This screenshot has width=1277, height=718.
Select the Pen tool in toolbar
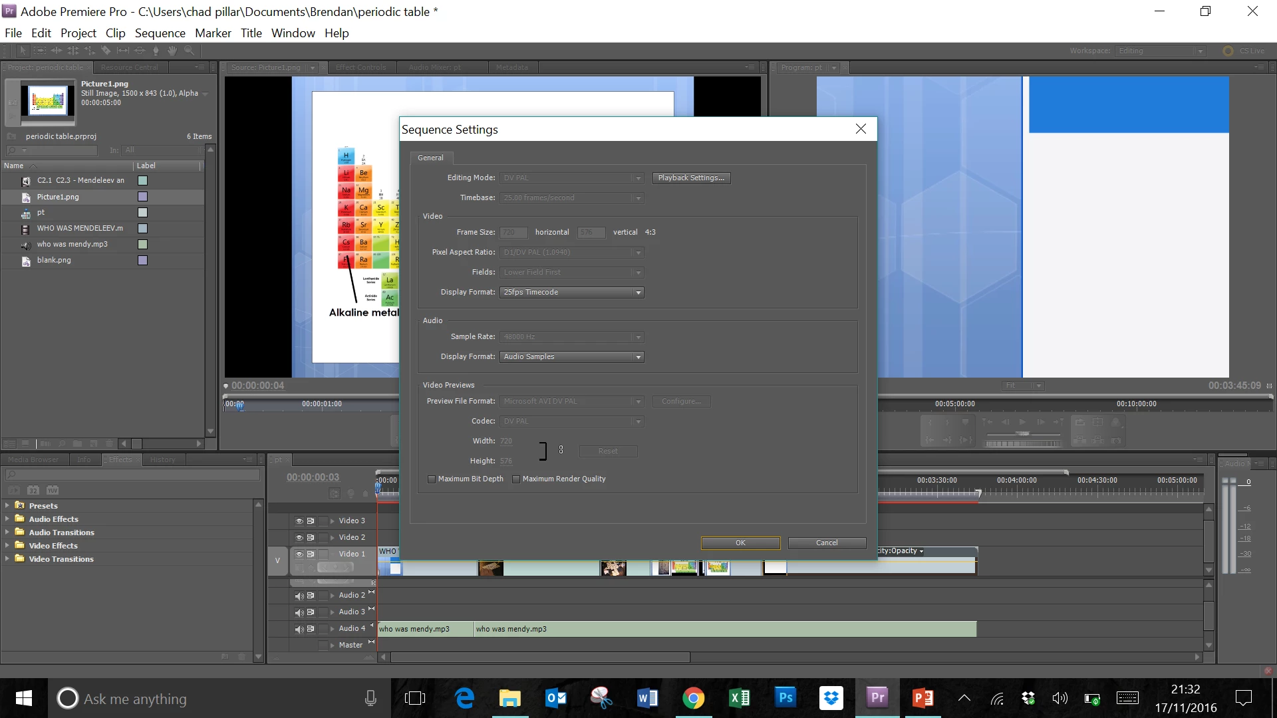tap(156, 51)
